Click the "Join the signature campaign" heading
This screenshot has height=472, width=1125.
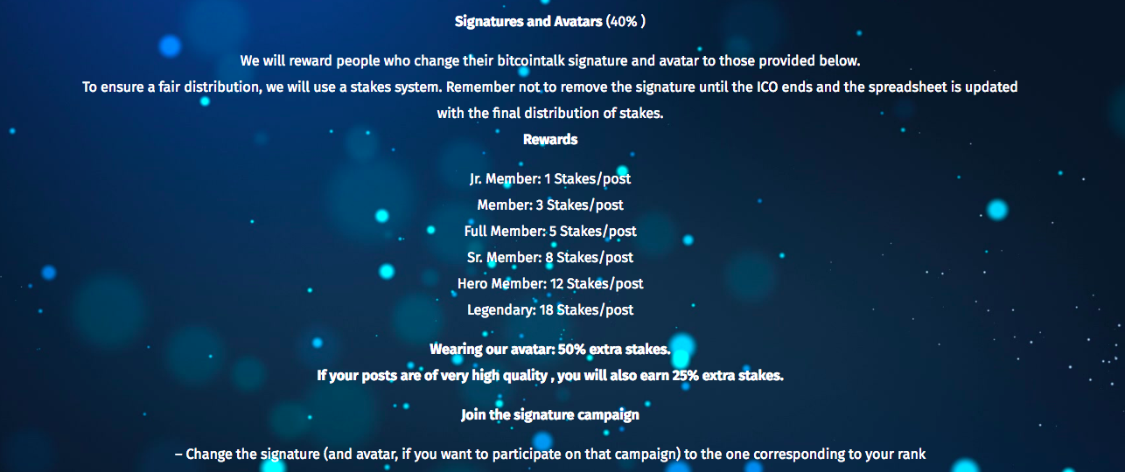[x=550, y=414]
